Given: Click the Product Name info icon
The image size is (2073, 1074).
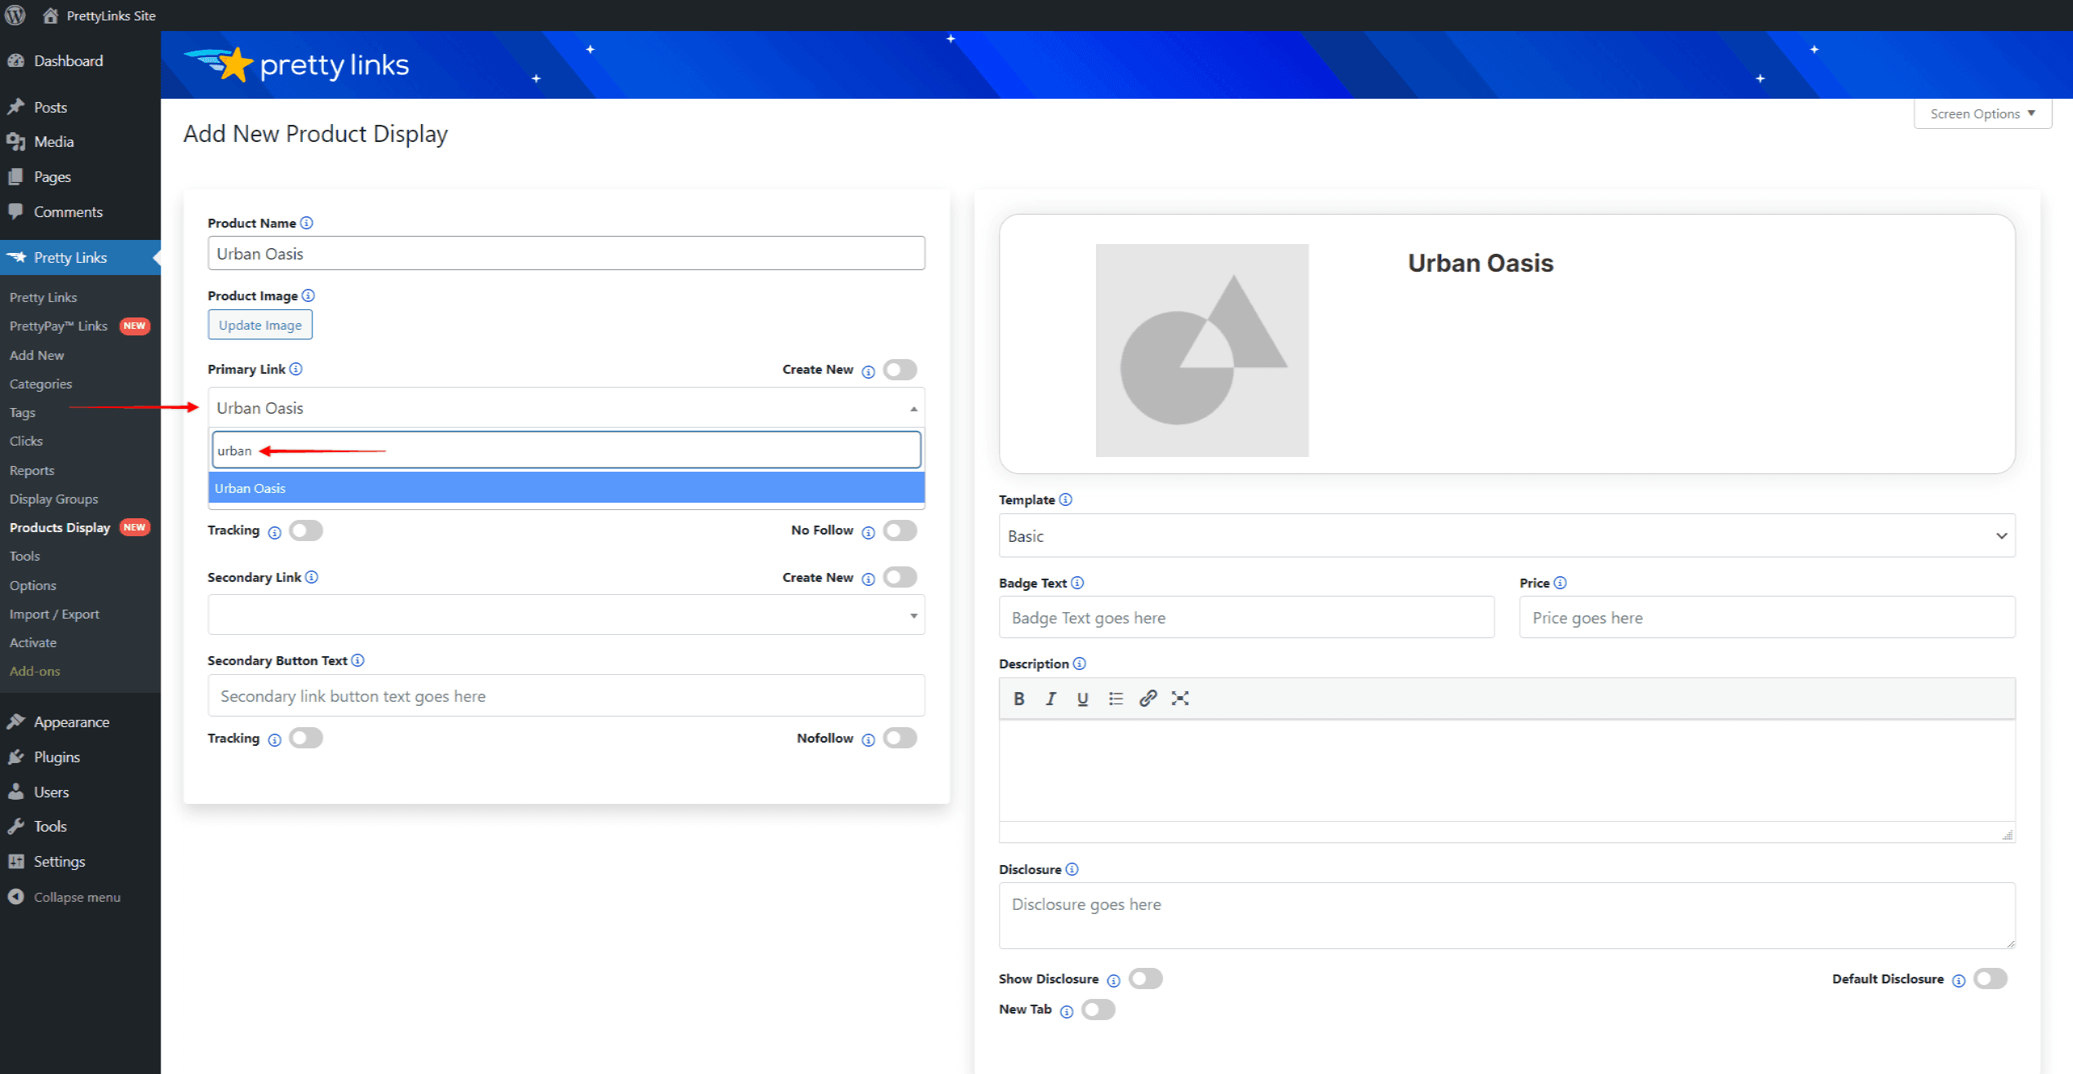Looking at the screenshot, I should point(306,223).
